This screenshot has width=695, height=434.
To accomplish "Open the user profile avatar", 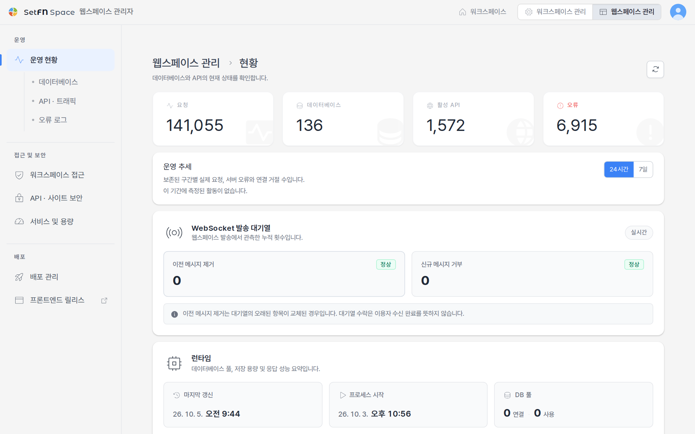I will tap(678, 12).
